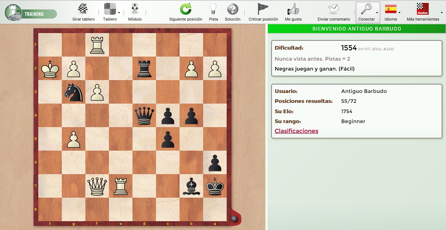
Task: Select the white queen on f7
Action: [97, 186]
